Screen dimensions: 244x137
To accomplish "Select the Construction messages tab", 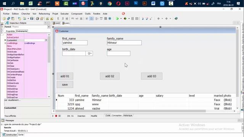I will point(10,135).
